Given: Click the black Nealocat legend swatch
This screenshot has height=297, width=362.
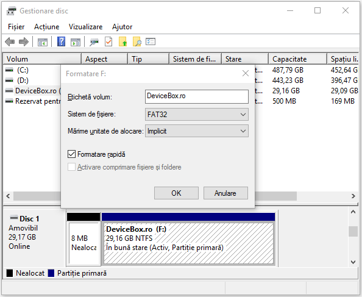Looking at the screenshot, I should [x=10, y=273].
